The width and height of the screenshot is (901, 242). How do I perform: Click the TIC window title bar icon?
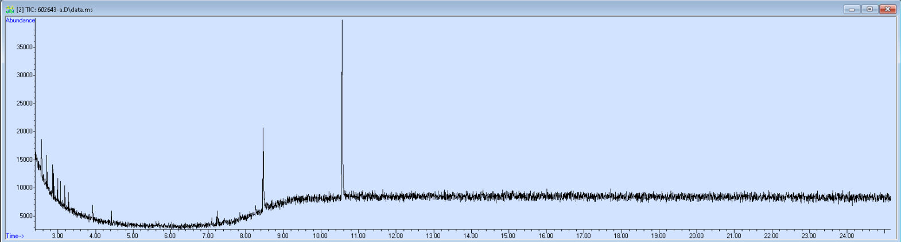pyautogui.click(x=10, y=9)
